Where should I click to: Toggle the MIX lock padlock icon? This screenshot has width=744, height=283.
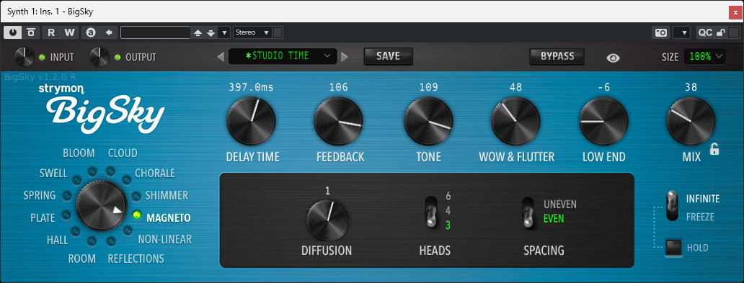(714, 150)
